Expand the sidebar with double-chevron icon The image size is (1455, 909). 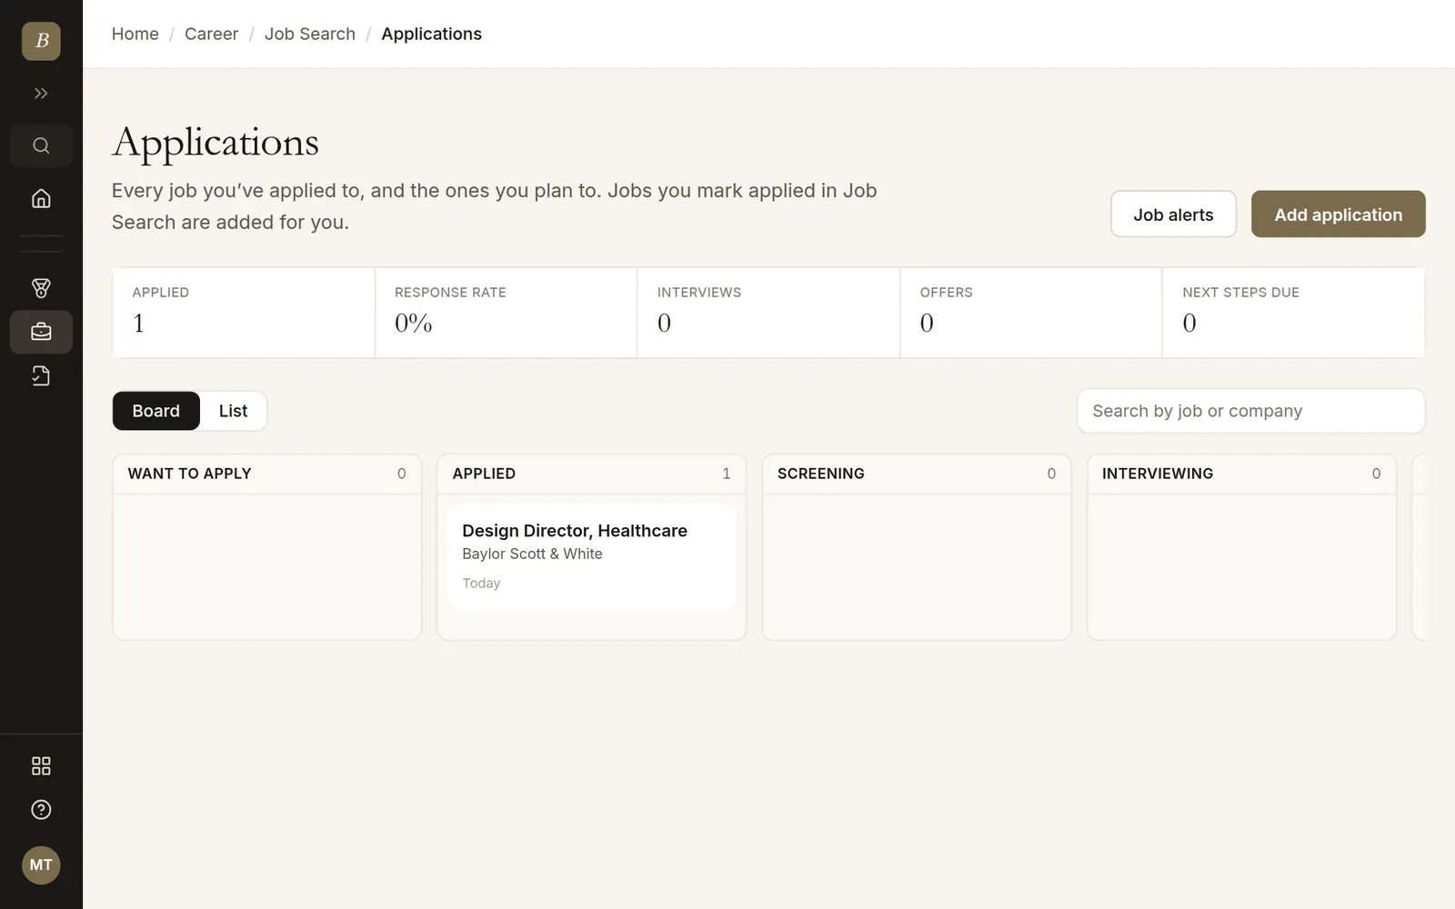(x=41, y=94)
